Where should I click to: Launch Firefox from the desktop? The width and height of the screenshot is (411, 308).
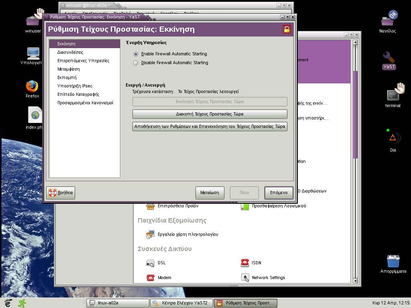click(x=32, y=87)
